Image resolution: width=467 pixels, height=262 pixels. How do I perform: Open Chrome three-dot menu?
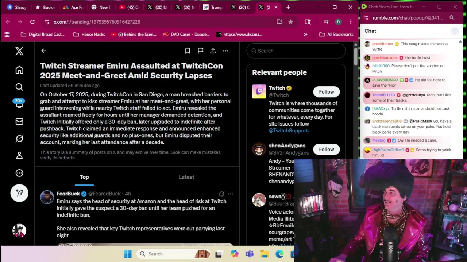[x=351, y=22]
